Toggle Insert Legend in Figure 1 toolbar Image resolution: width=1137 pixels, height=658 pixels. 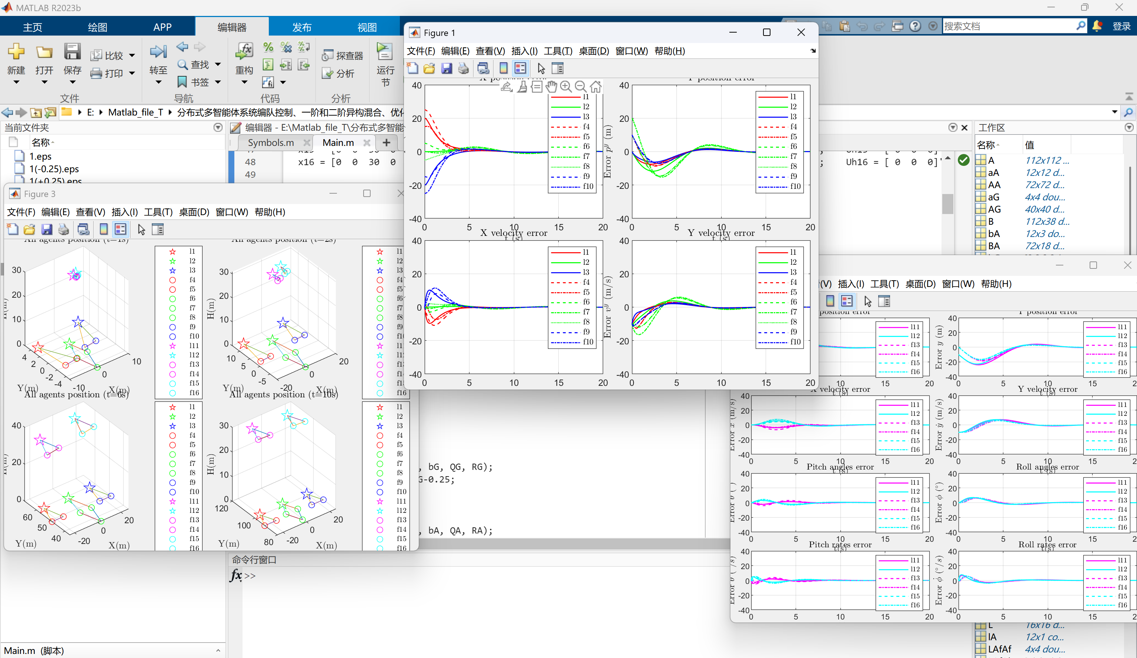pyautogui.click(x=520, y=69)
